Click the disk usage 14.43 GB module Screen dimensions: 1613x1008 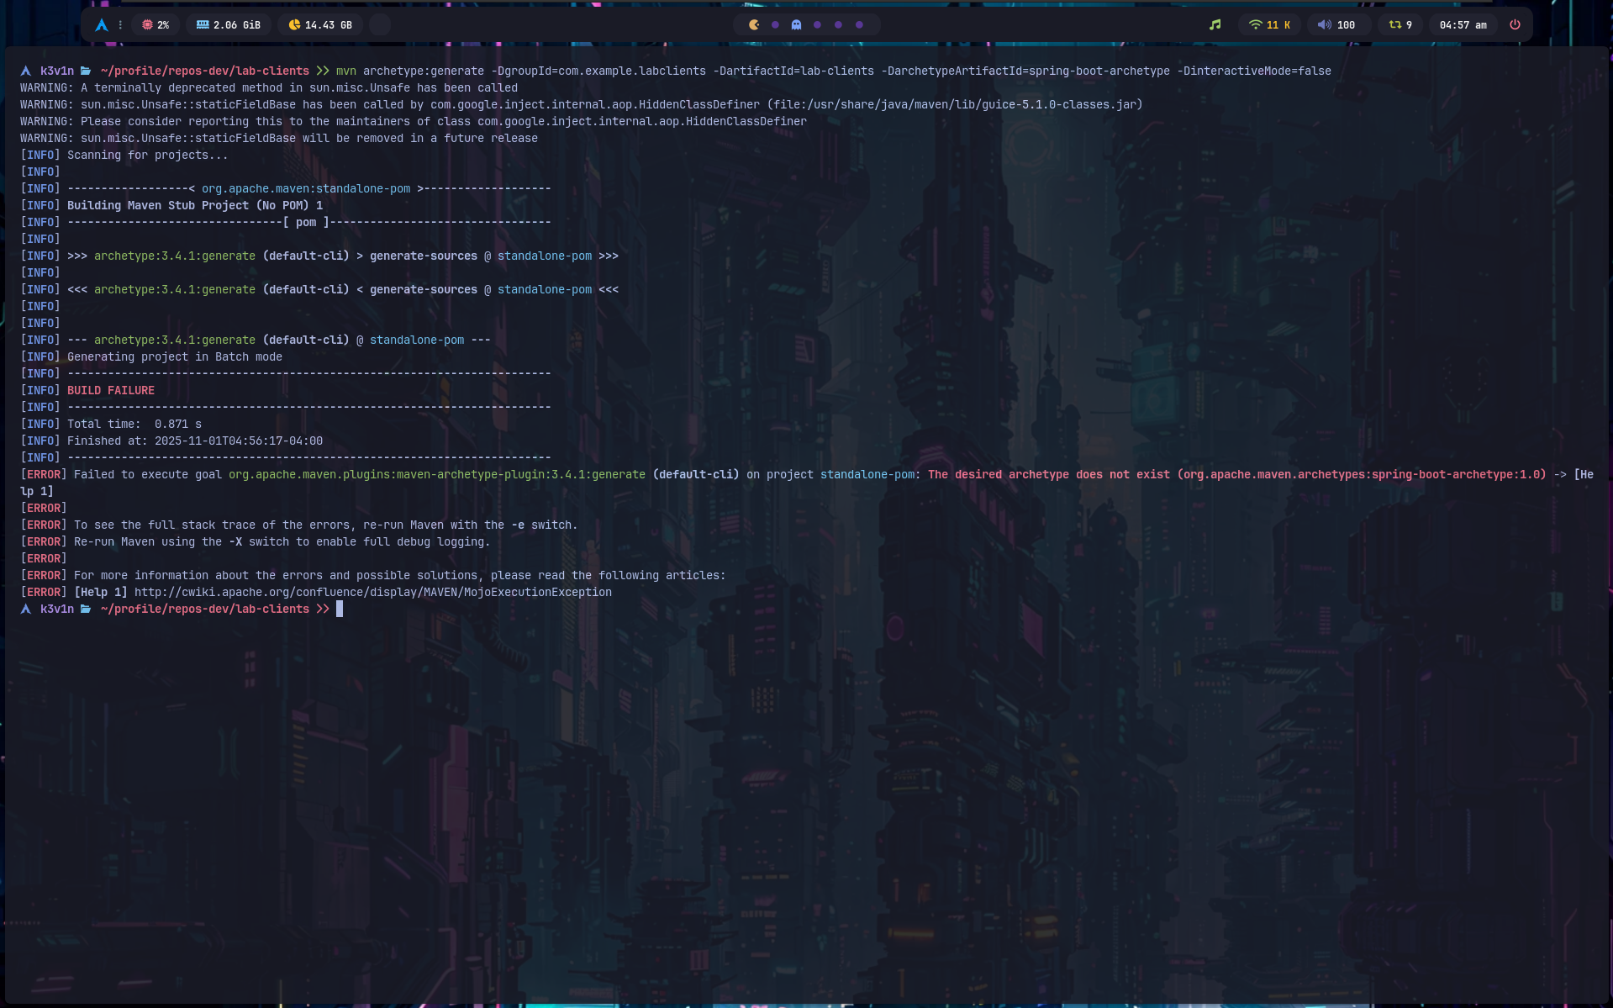[x=320, y=25]
